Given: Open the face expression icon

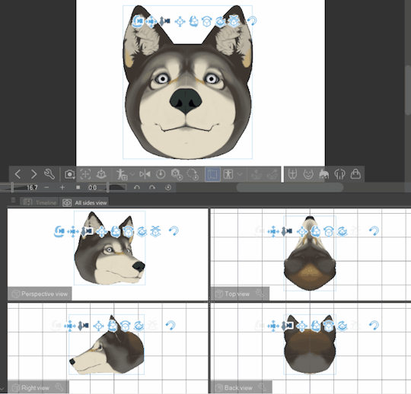Looking at the screenshot, I should [308, 174].
